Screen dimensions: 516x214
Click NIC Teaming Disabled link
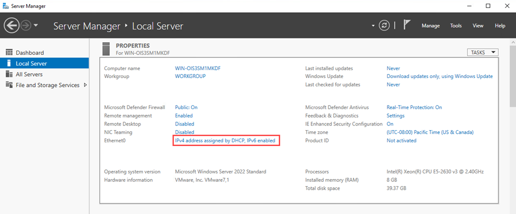point(184,132)
